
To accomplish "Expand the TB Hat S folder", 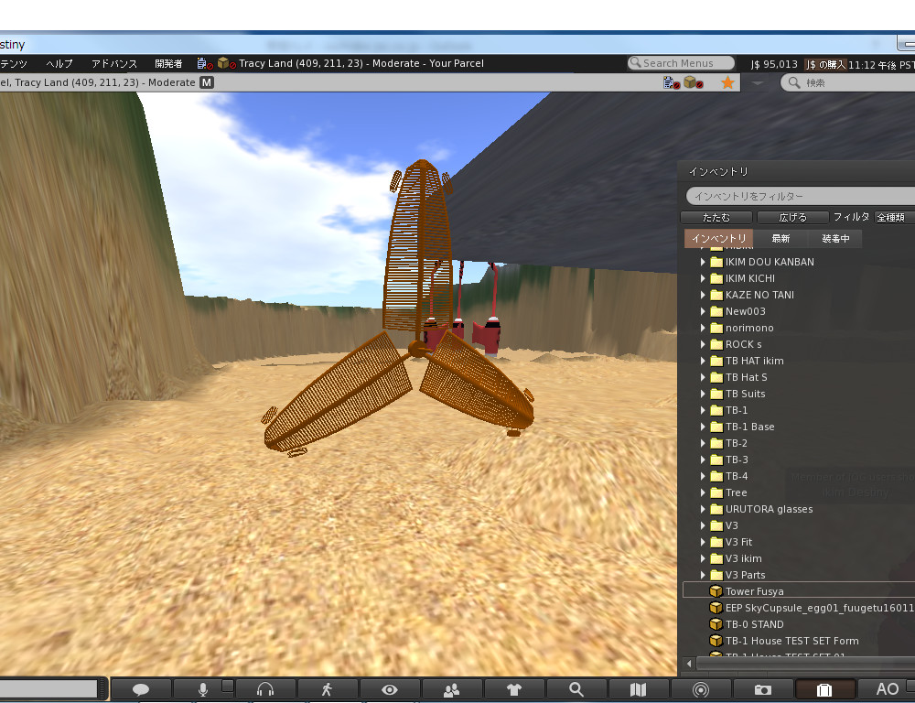I will 703,377.
